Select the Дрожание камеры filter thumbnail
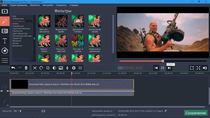 78,21
